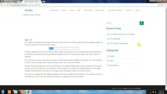View site information icon in address bar
Image resolution: width=167 pixels, height=94 pixels.
pos(11,5)
